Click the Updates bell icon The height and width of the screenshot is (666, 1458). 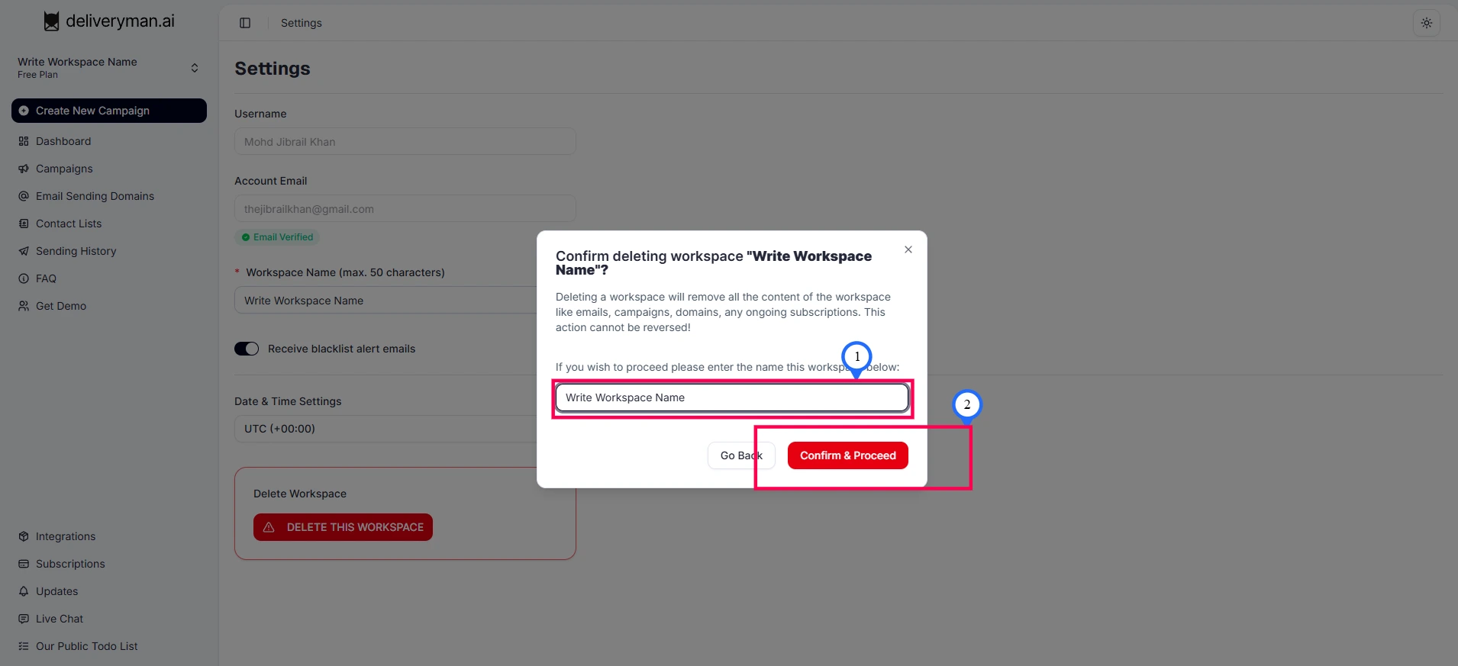click(x=24, y=591)
